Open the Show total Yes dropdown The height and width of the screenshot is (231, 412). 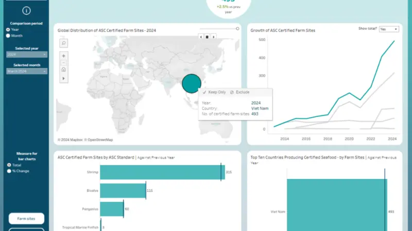[389, 29]
